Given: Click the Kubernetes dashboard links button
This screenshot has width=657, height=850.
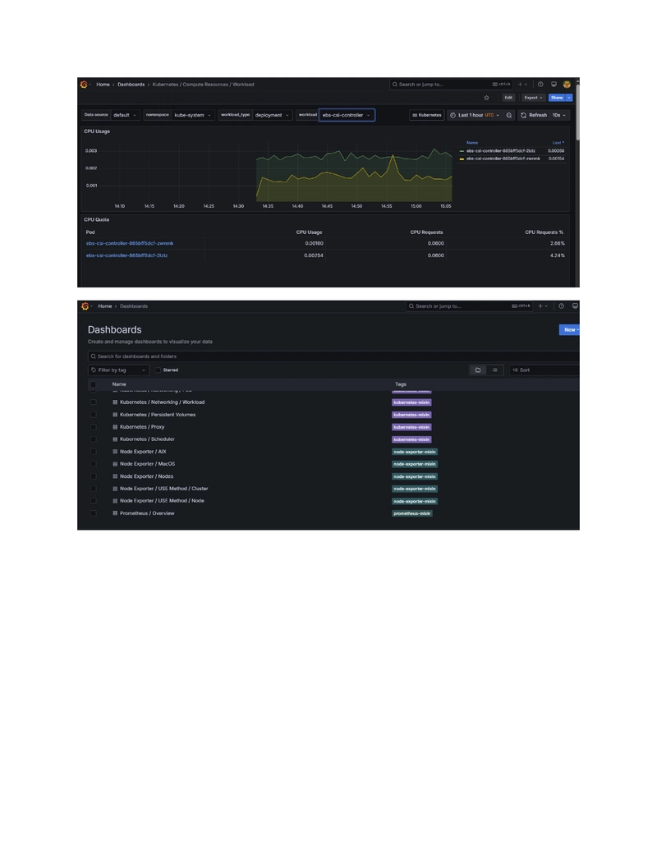Looking at the screenshot, I should point(427,115).
